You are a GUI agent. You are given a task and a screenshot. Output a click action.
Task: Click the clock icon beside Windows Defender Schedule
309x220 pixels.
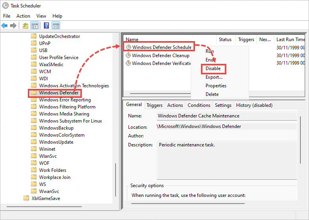click(128, 47)
